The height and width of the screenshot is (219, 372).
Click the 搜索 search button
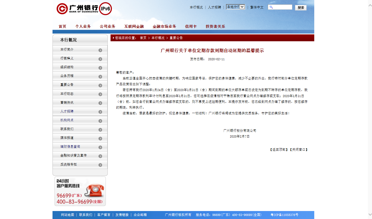tap(301, 8)
